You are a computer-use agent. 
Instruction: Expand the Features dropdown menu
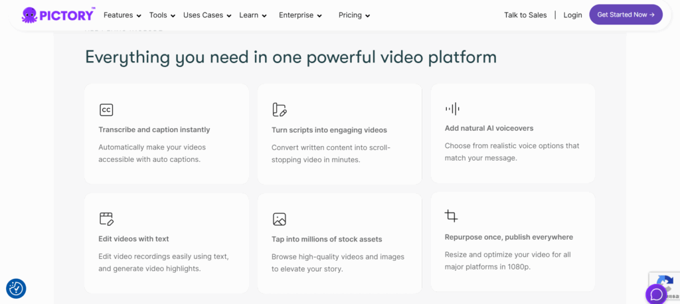122,15
